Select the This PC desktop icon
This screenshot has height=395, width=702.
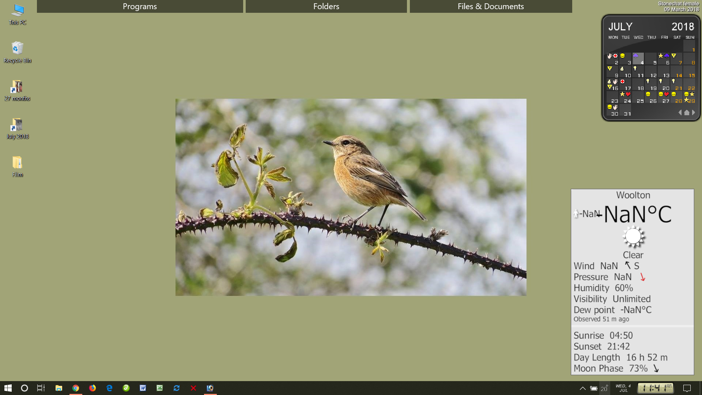point(17,14)
